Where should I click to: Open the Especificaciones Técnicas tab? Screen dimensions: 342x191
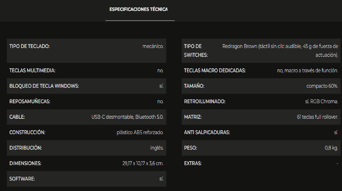click(x=139, y=9)
